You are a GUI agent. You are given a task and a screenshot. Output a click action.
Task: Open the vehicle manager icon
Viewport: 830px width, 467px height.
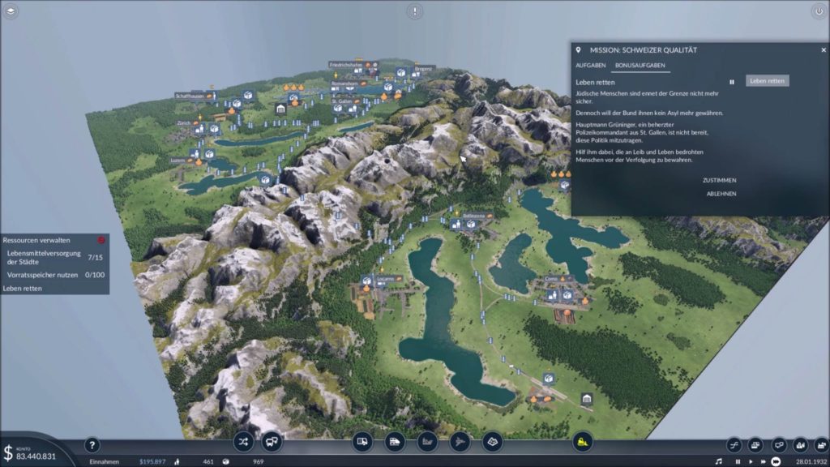(272, 442)
